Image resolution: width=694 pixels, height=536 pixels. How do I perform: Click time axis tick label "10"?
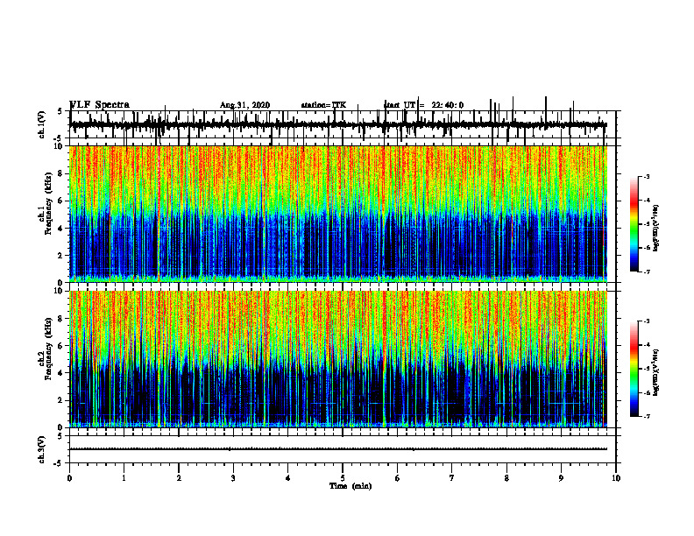(616, 478)
